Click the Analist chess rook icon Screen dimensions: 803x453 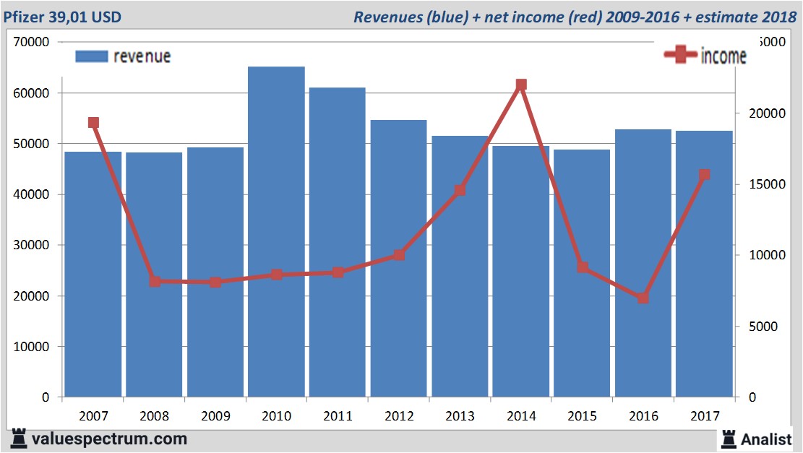pos(729,439)
